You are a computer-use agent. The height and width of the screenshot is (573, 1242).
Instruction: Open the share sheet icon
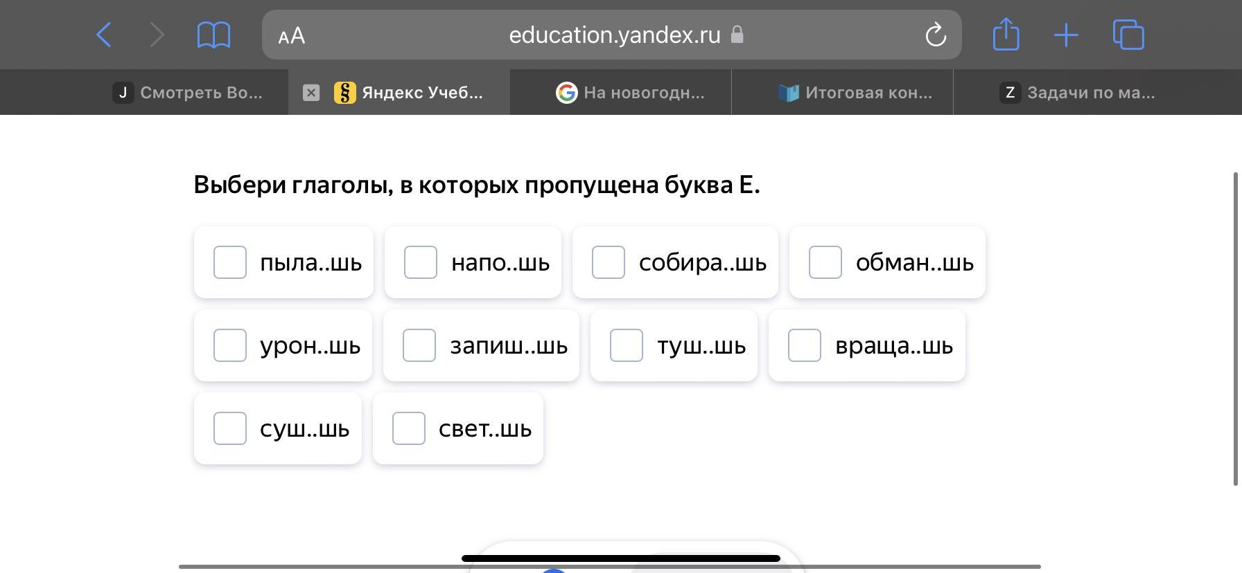pyautogui.click(x=1006, y=34)
